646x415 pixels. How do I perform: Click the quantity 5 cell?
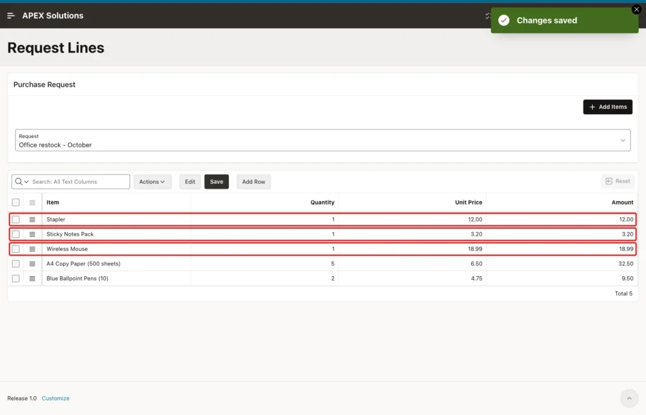(264, 264)
